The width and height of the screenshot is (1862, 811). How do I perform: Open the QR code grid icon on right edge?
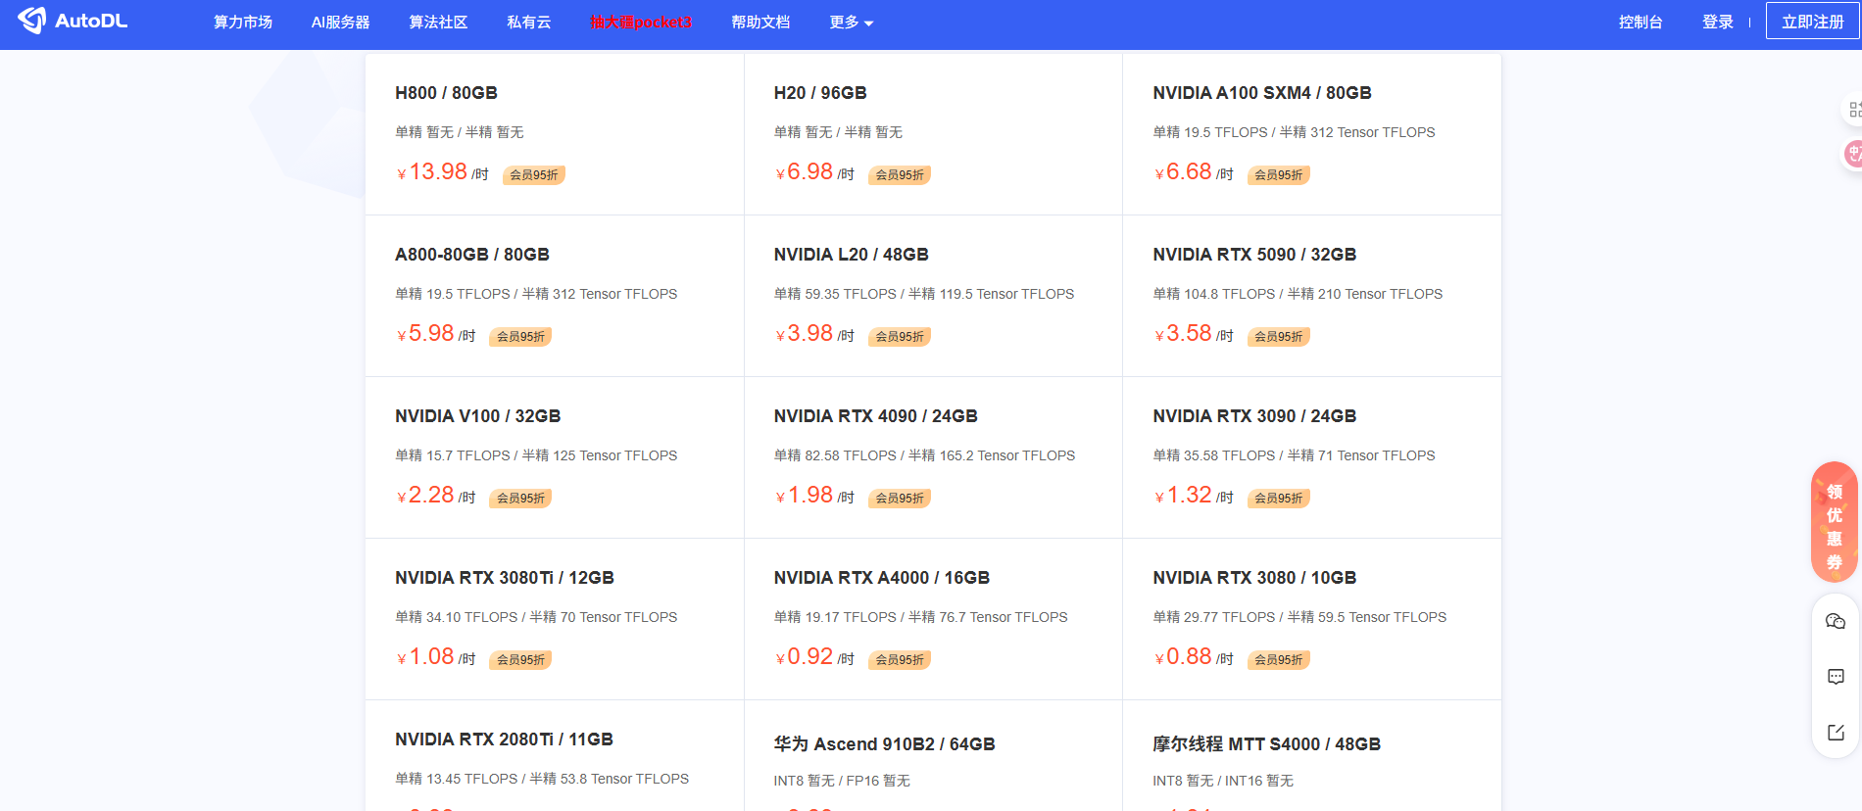click(1852, 110)
